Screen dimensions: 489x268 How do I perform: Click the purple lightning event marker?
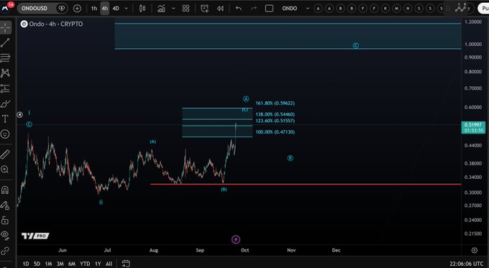click(236, 239)
